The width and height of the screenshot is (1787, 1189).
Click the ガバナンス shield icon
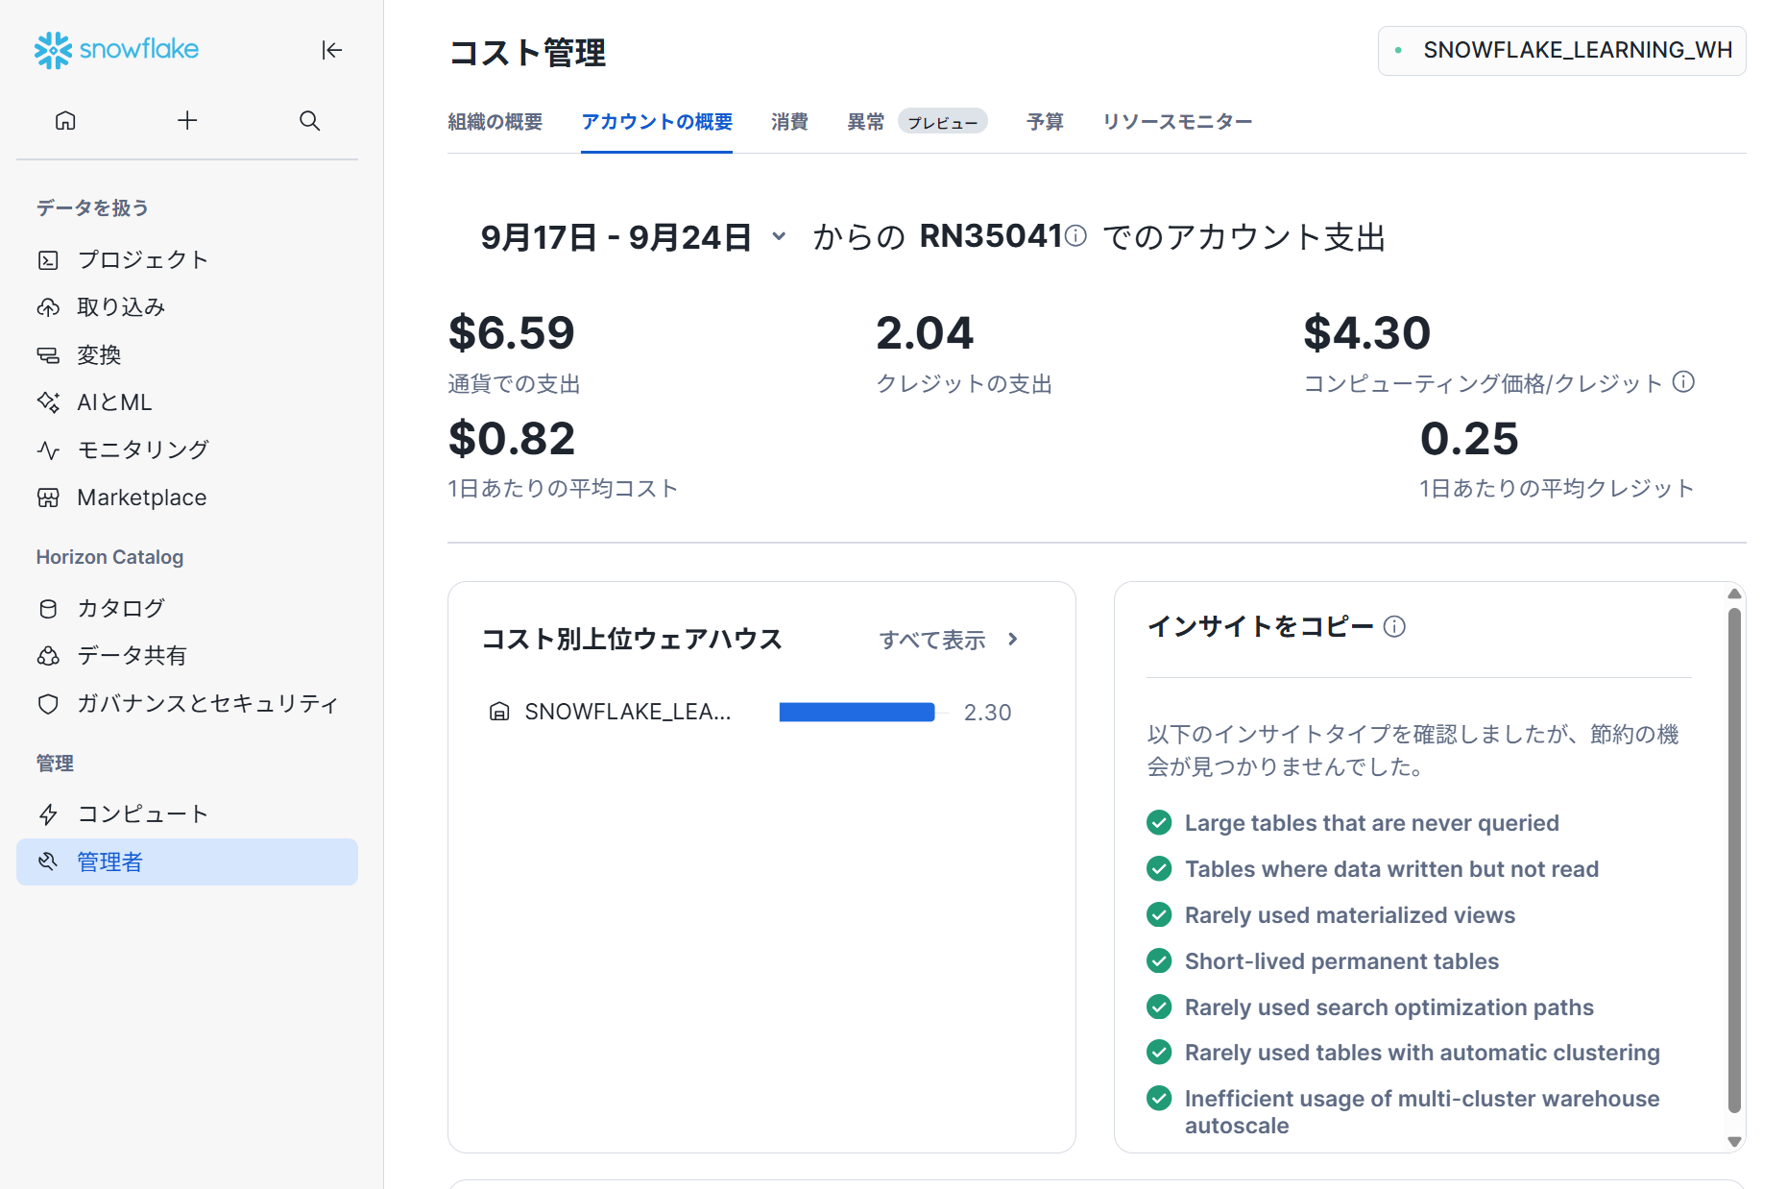[x=48, y=704]
